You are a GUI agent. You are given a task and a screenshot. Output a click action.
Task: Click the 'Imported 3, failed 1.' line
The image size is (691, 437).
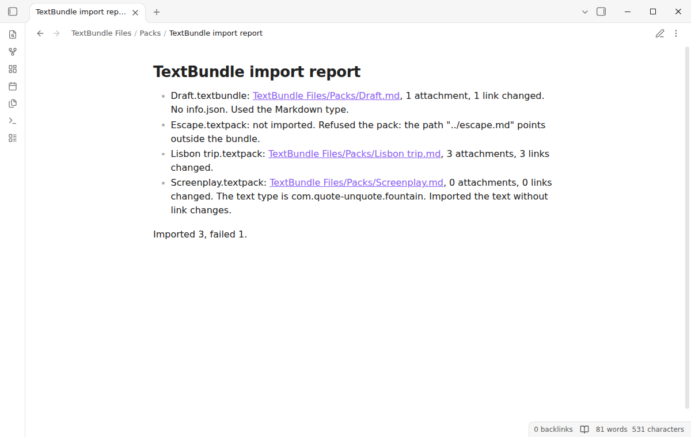click(x=200, y=234)
